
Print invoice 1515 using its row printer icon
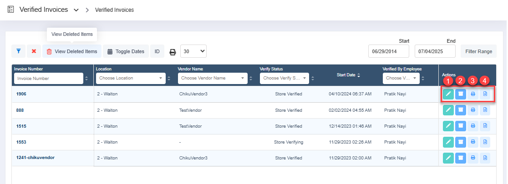472,126
